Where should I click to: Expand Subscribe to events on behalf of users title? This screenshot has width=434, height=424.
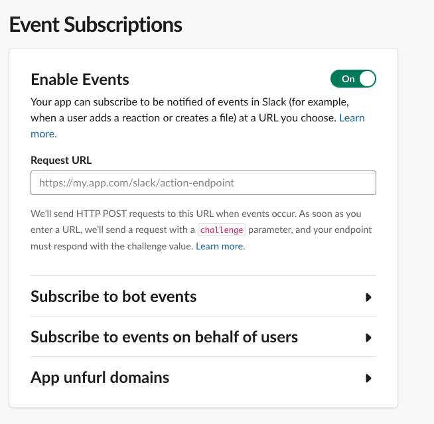coord(164,337)
